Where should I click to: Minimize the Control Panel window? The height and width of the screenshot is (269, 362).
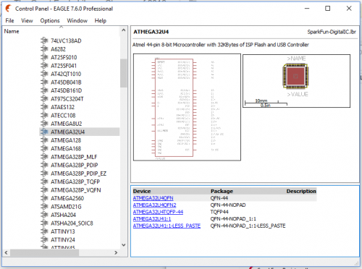coord(307,9)
